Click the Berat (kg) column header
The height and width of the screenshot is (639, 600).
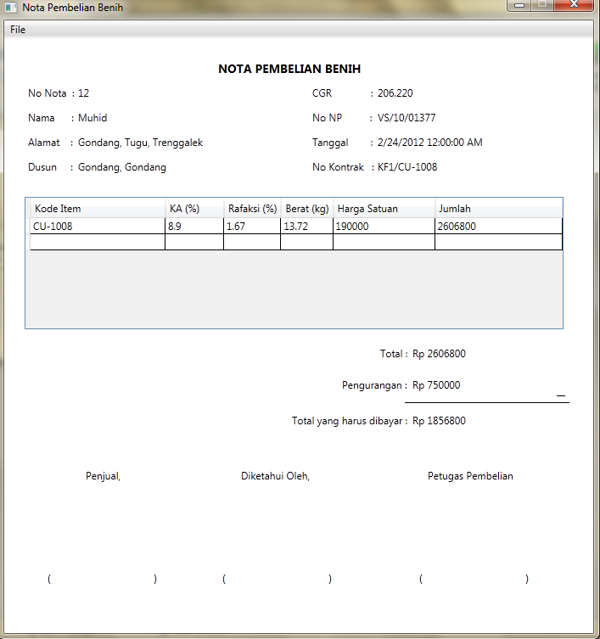pos(307,209)
